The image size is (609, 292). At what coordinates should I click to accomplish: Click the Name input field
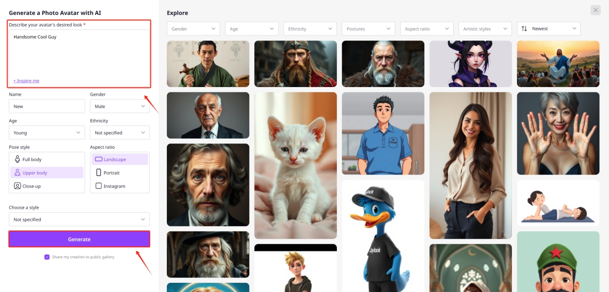point(47,106)
